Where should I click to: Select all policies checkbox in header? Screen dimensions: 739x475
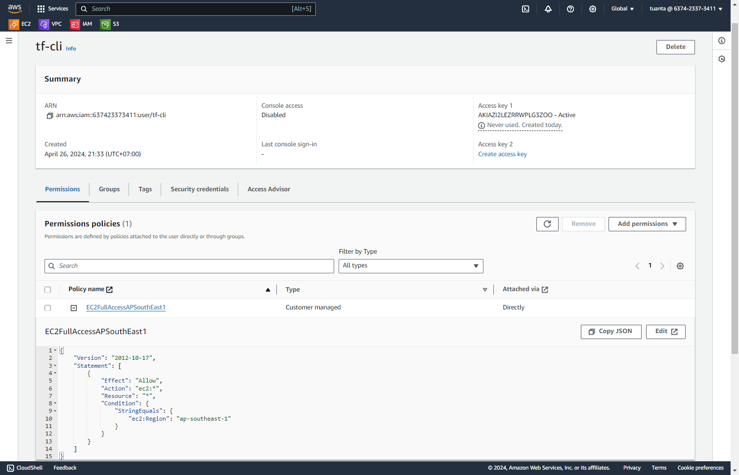[x=48, y=290]
